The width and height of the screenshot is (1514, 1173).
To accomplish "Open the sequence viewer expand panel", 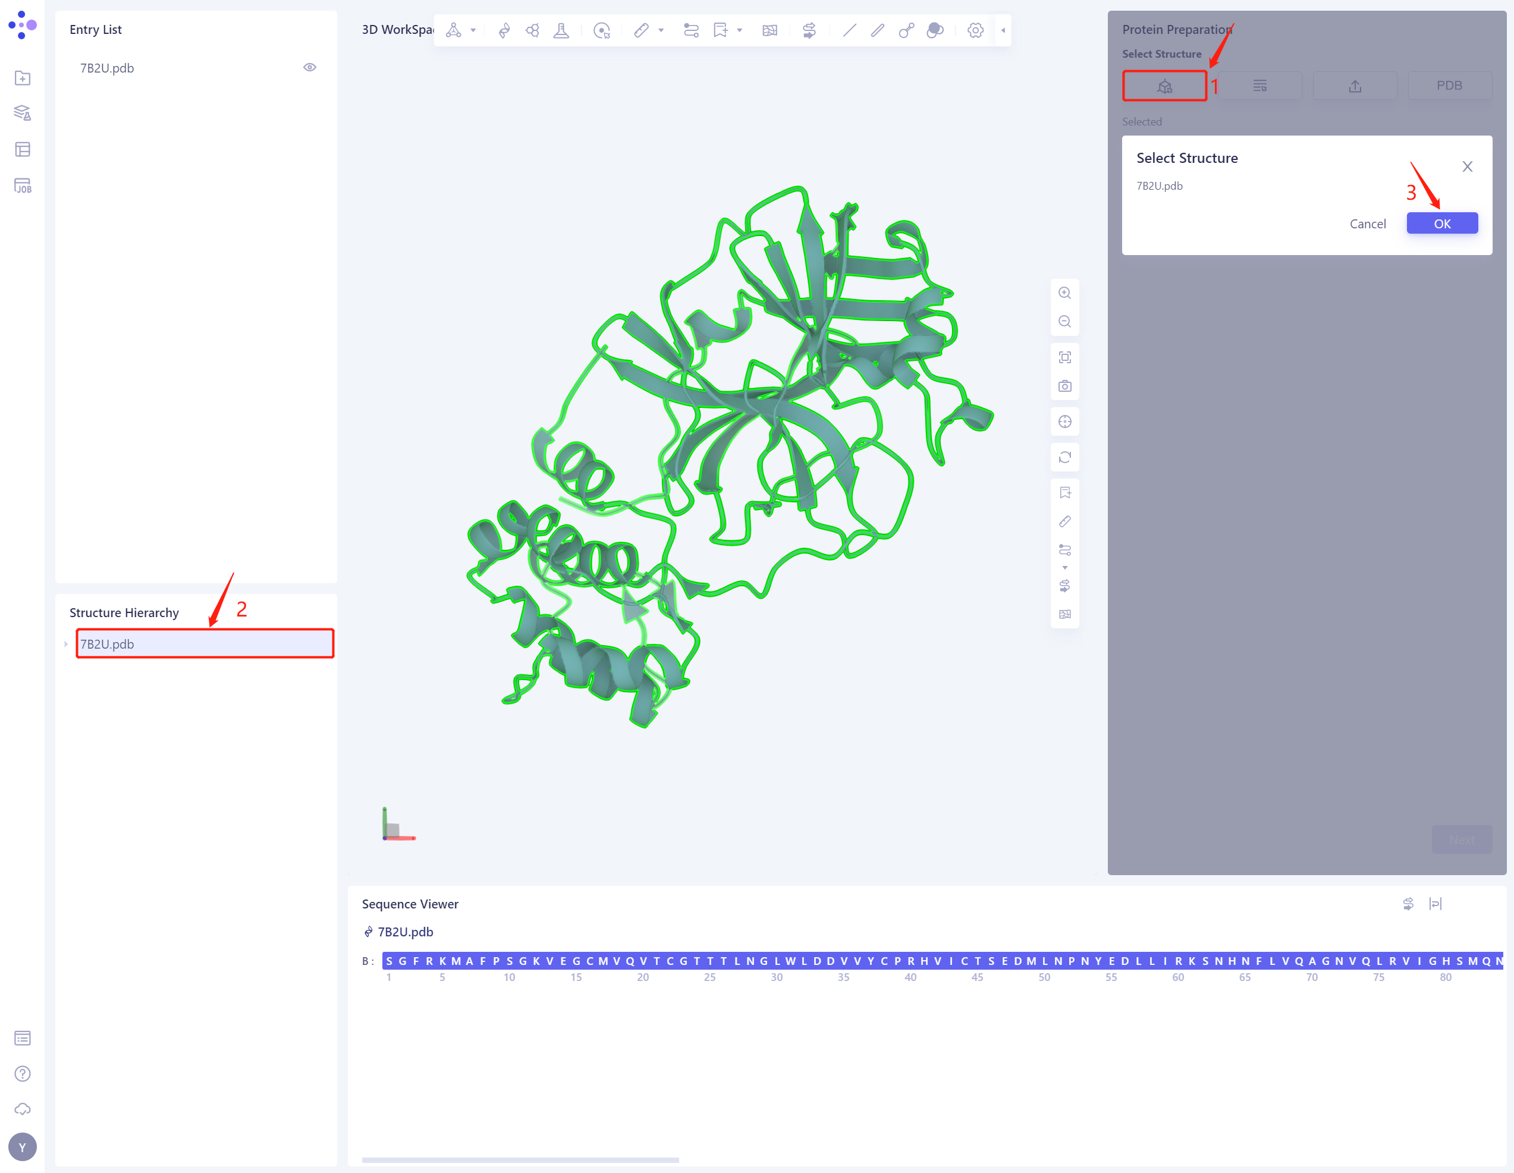I will click(x=1436, y=904).
